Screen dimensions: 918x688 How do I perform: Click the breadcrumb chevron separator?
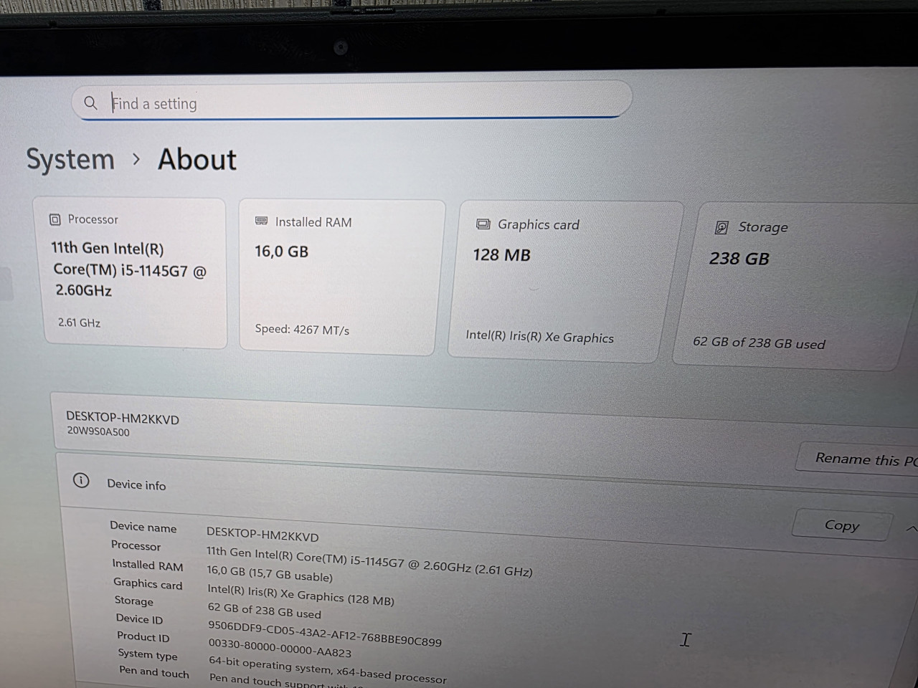(136, 159)
